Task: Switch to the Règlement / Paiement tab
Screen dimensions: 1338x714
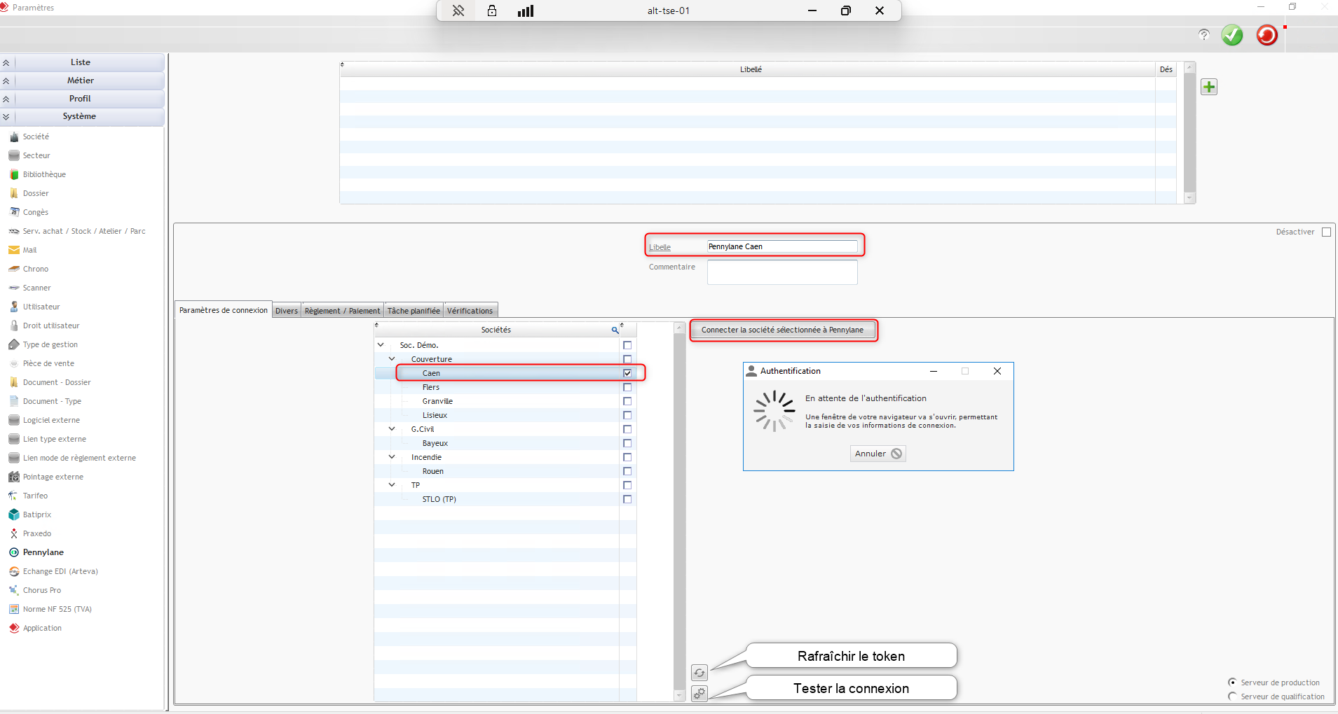Action: 342,311
